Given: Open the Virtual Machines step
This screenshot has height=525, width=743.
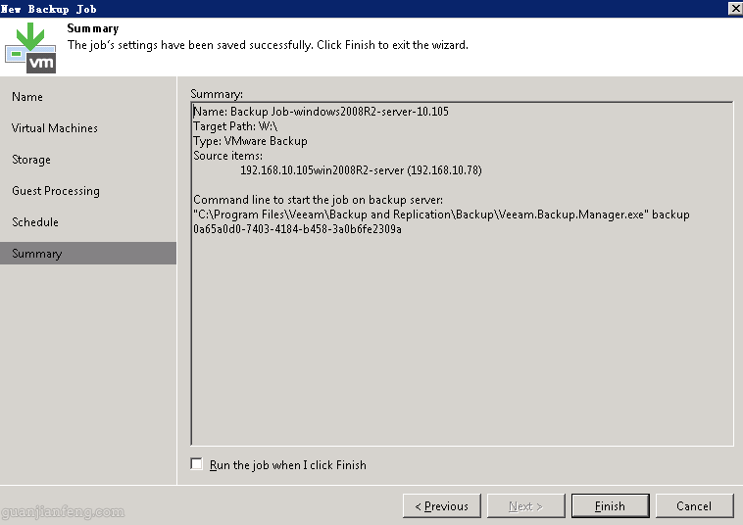Looking at the screenshot, I should [x=55, y=128].
